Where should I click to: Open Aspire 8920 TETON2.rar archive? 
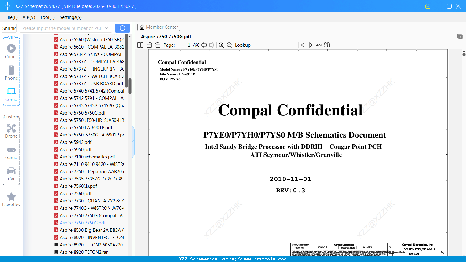point(81,252)
